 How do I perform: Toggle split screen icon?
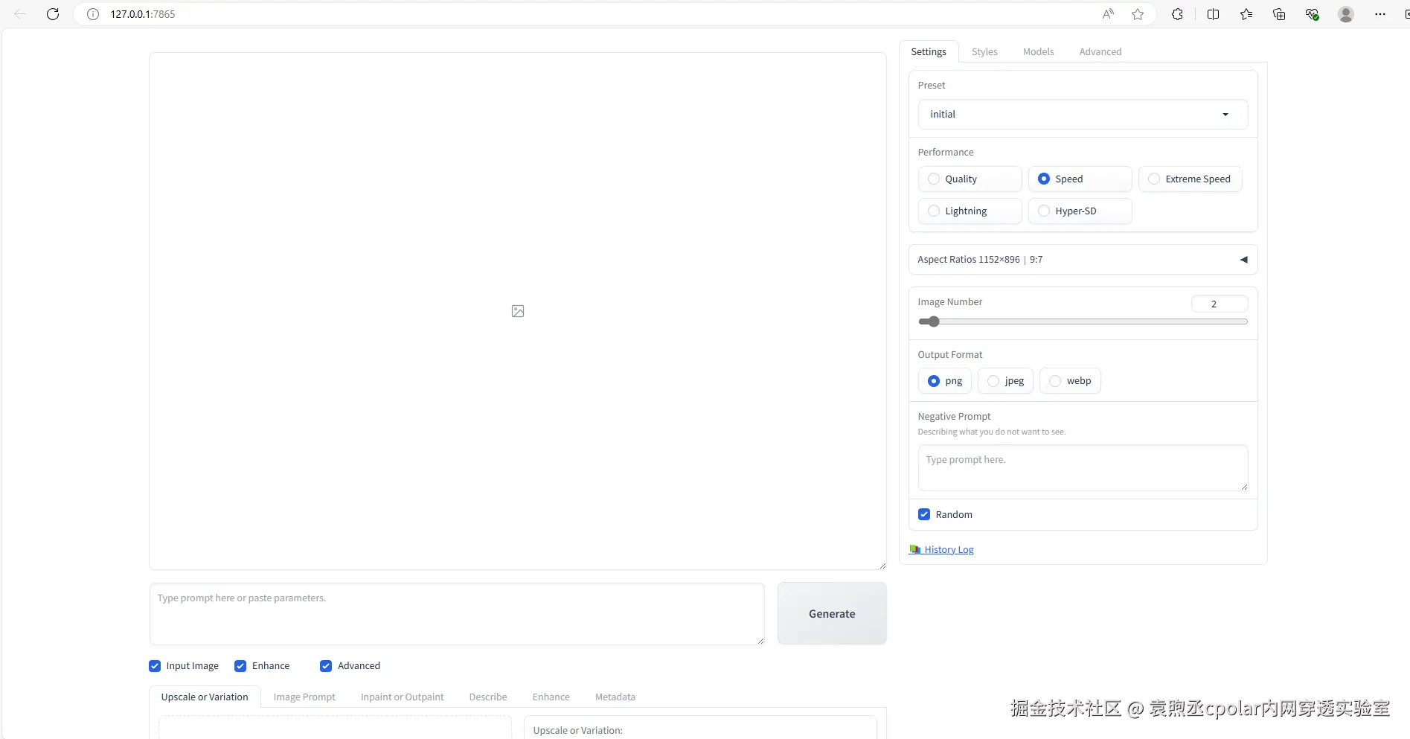tap(1213, 14)
